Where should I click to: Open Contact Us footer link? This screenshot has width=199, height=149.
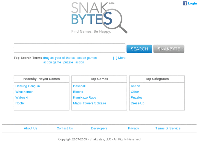click(x=65, y=128)
